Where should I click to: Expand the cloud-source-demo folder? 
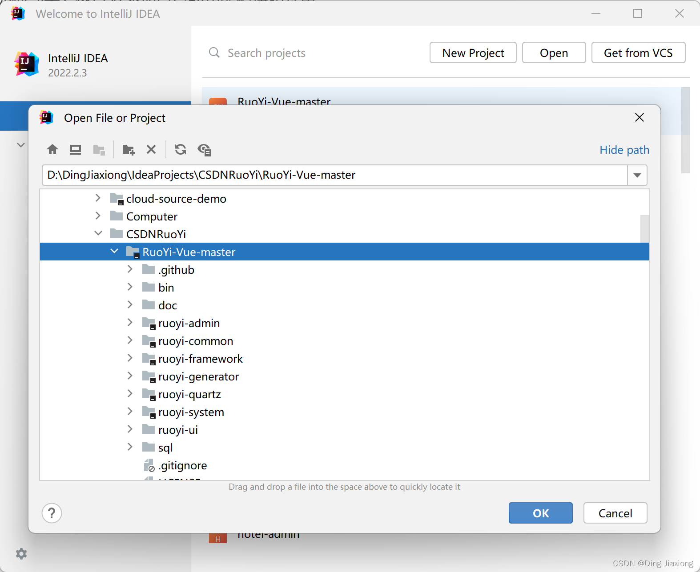click(x=98, y=198)
